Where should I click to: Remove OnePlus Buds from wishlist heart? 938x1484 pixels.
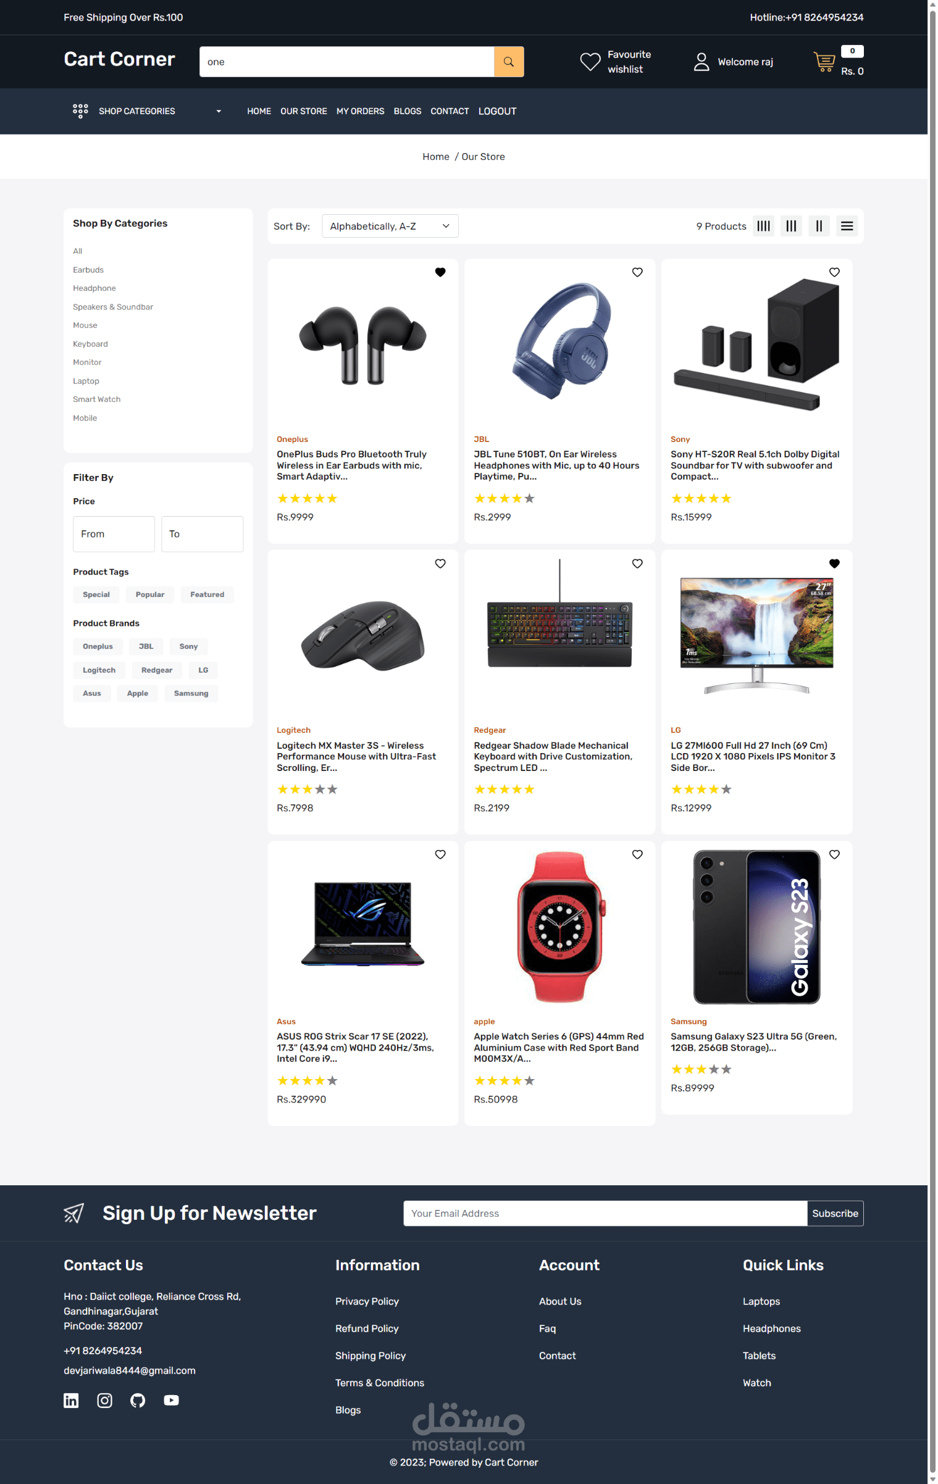(x=440, y=272)
